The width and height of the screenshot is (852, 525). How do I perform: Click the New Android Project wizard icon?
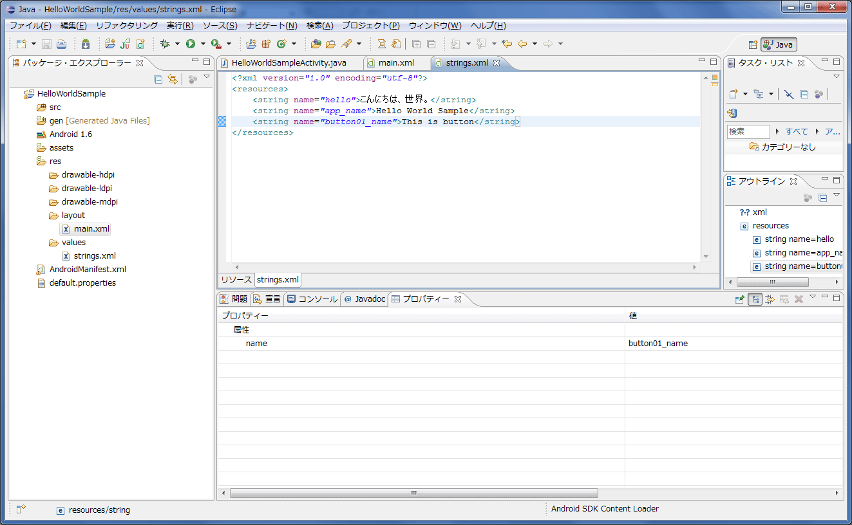[x=110, y=44]
